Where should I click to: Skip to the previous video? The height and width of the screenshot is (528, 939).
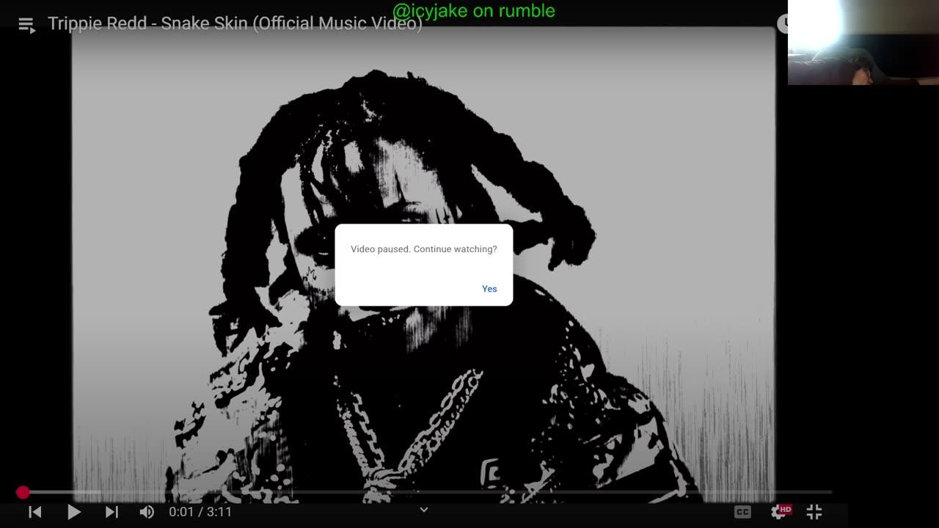pyautogui.click(x=34, y=512)
